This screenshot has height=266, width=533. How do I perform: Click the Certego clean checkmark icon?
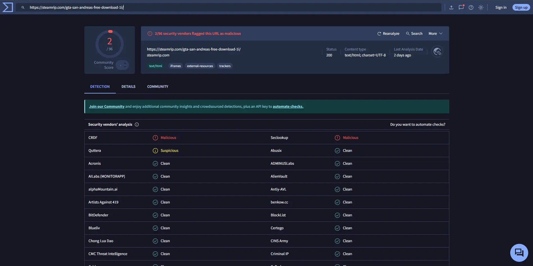pos(337,228)
